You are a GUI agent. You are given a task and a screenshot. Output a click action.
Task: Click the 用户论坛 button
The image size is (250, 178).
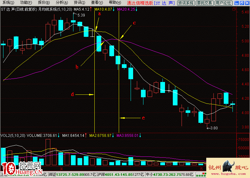point(223,3)
